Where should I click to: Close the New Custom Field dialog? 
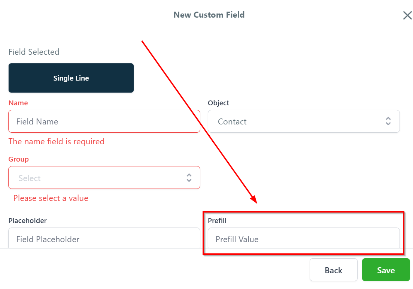407,15
